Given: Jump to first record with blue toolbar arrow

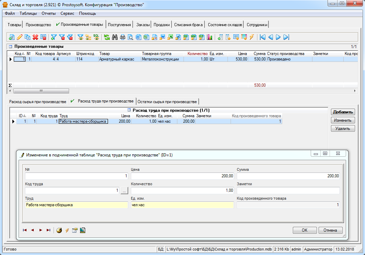Looking at the screenshot, I should coord(263,37).
